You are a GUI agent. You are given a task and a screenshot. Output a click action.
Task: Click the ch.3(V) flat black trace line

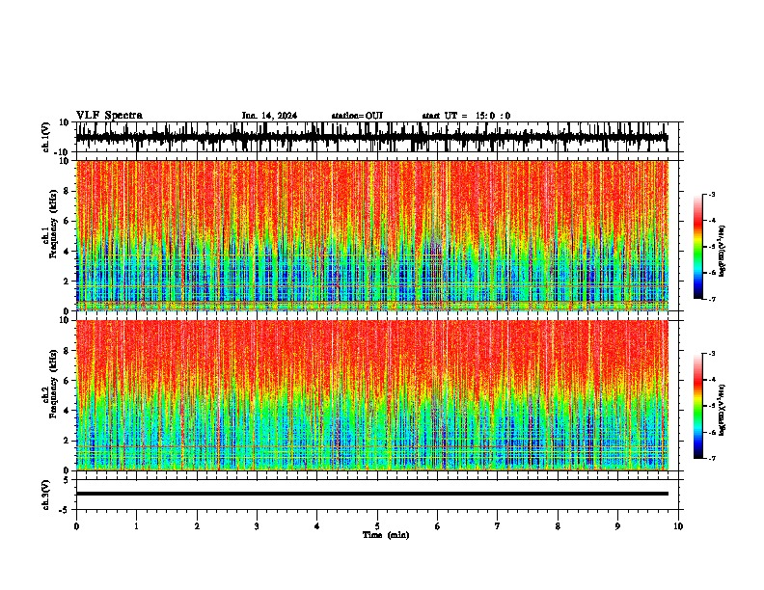point(372,494)
